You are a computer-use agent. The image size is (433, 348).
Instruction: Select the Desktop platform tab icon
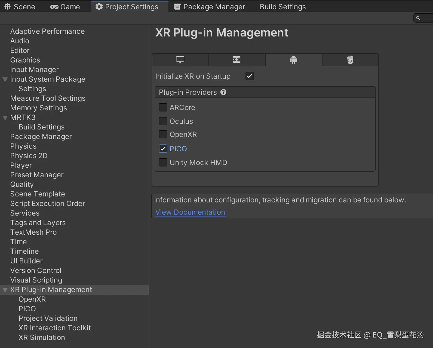click(x=180, y=60)
